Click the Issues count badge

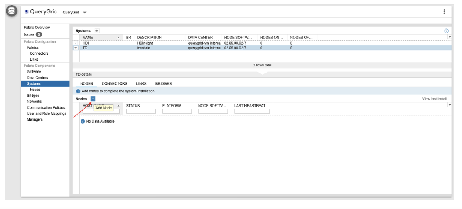coord(39,34)
